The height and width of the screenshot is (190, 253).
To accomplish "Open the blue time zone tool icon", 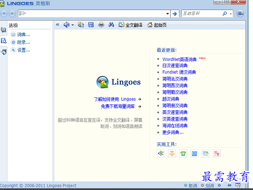I will [x=194, y=153].
